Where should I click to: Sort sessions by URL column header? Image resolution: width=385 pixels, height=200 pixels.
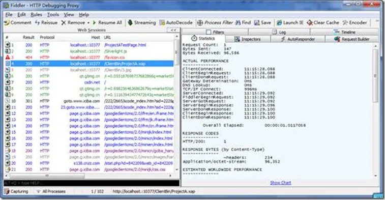tap(107, 37)
